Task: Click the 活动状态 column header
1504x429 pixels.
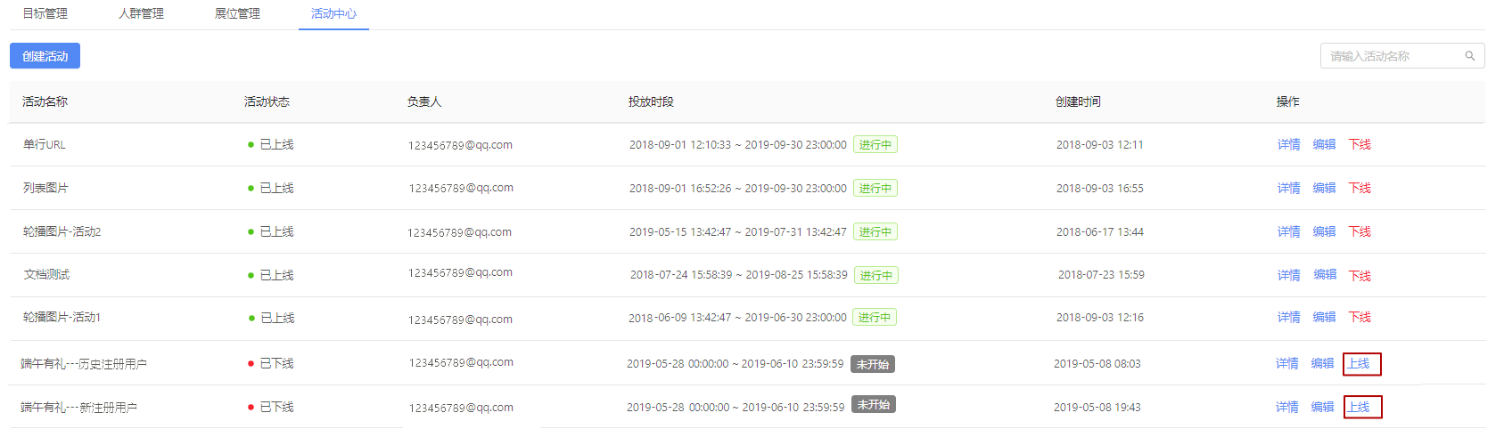Action: 267,101
